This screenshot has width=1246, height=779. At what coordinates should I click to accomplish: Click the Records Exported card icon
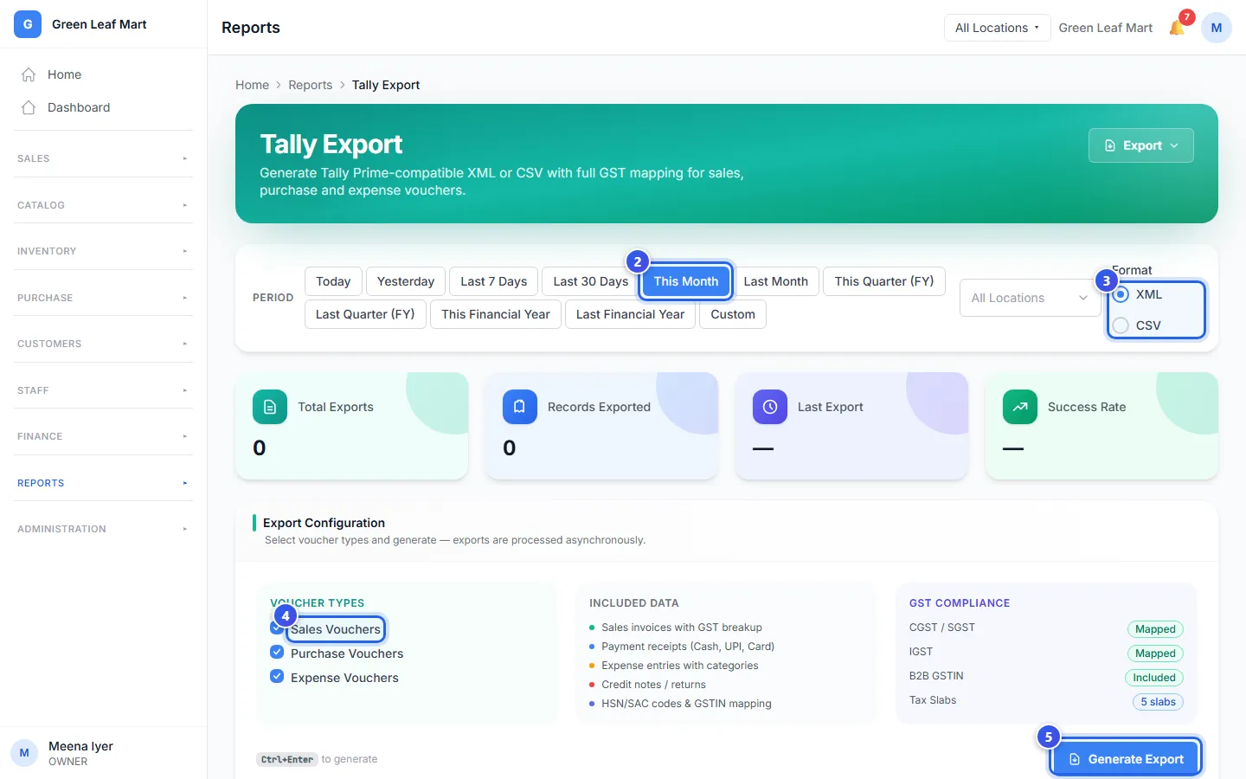click(520, 407)
